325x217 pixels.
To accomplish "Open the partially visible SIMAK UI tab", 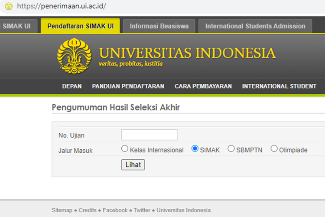I will coord(17,26).
